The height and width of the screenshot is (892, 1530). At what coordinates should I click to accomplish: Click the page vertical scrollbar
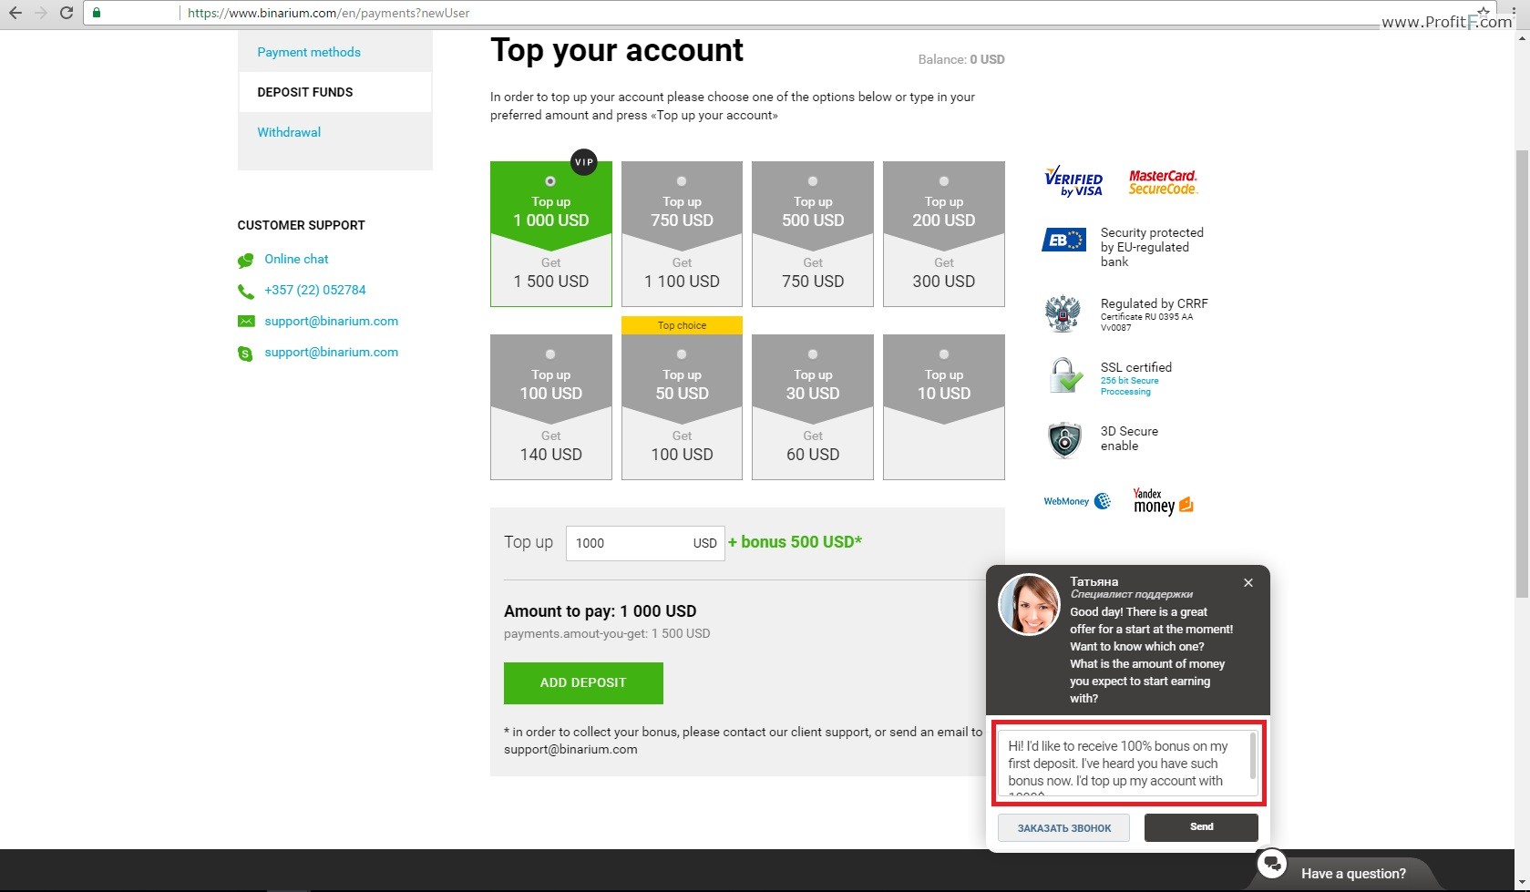click(1522, 374)
